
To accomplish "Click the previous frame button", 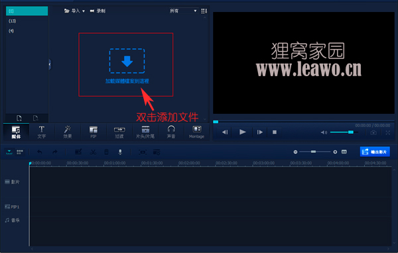I will click(x=225, y=132).
